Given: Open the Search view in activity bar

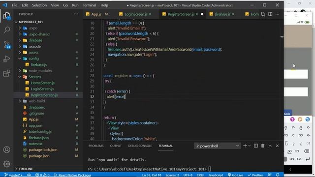Looking at the screenshot, I should coord(6,30).
